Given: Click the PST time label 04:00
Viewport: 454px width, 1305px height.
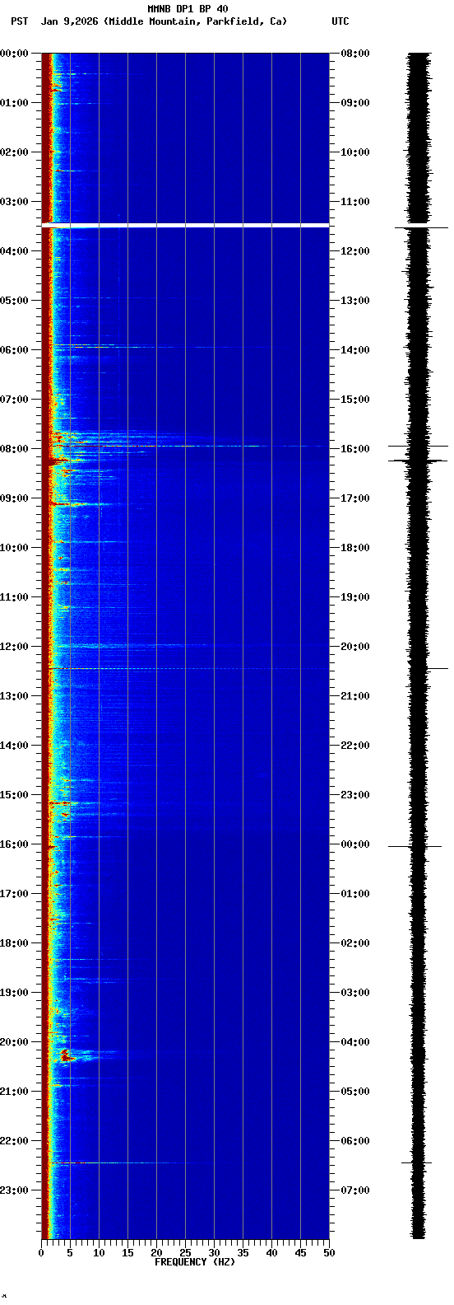Looking at the screenshot, I should 15,251.
